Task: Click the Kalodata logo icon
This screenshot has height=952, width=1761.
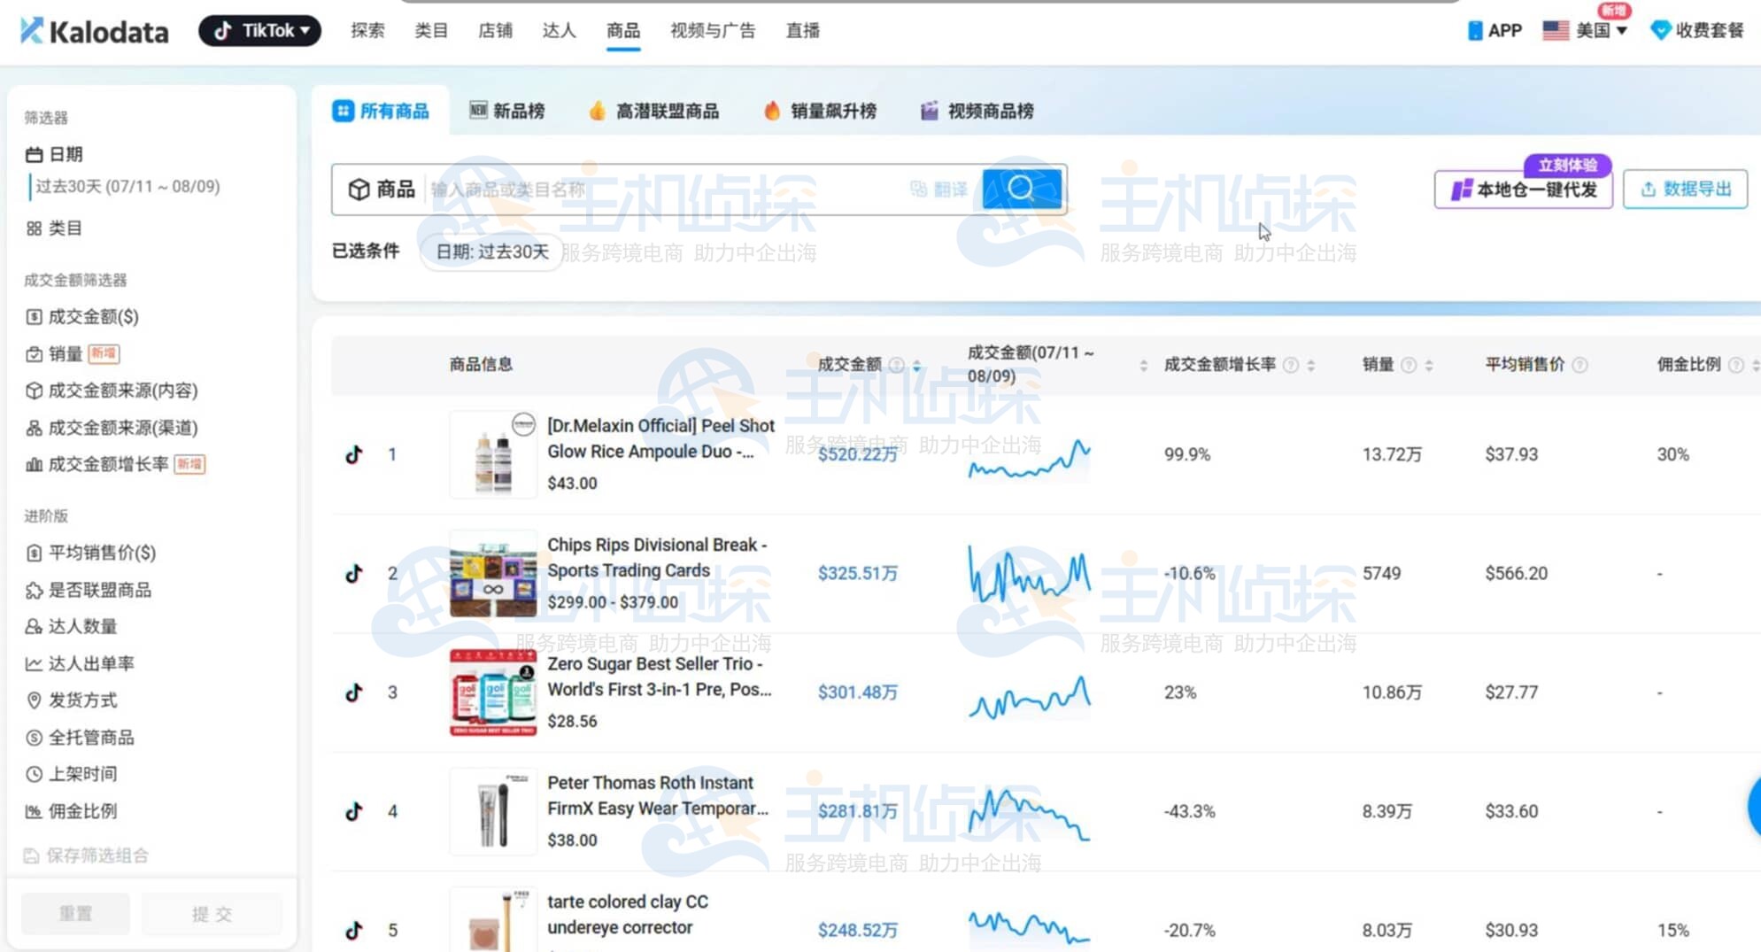Action: point(31,31)
